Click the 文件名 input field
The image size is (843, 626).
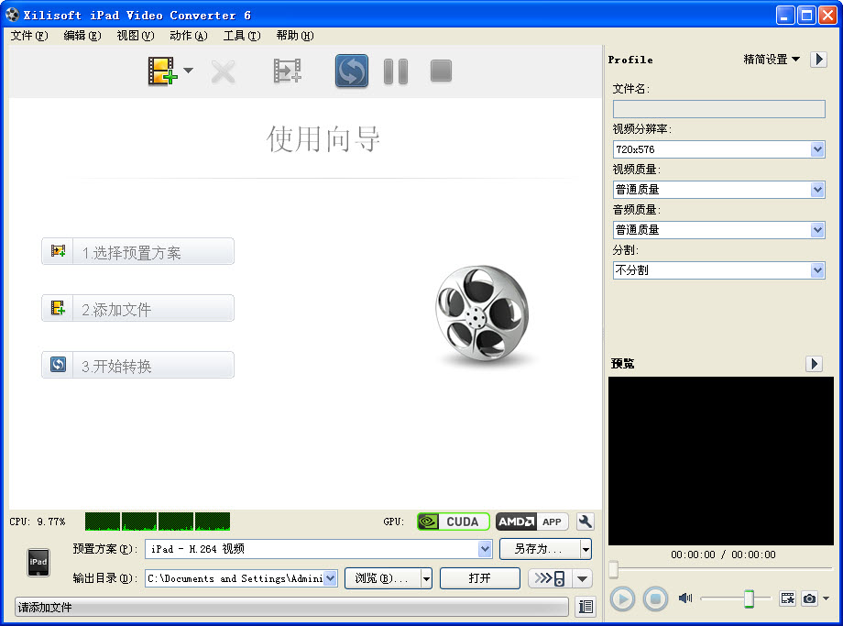pyautogui.click(x=718, y=109)
